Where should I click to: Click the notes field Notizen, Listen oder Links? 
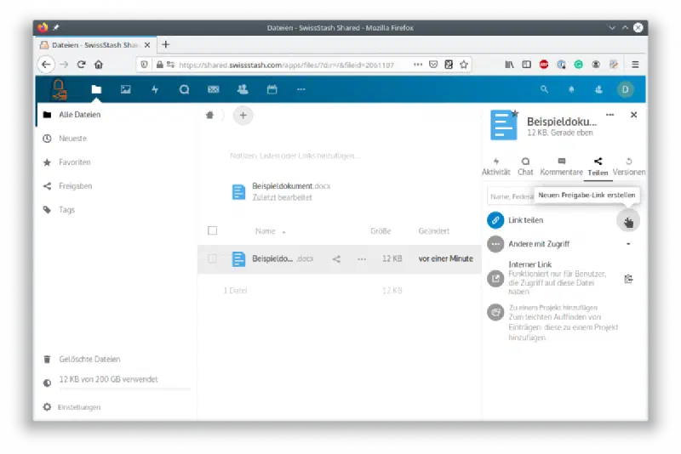pos(295,156)
